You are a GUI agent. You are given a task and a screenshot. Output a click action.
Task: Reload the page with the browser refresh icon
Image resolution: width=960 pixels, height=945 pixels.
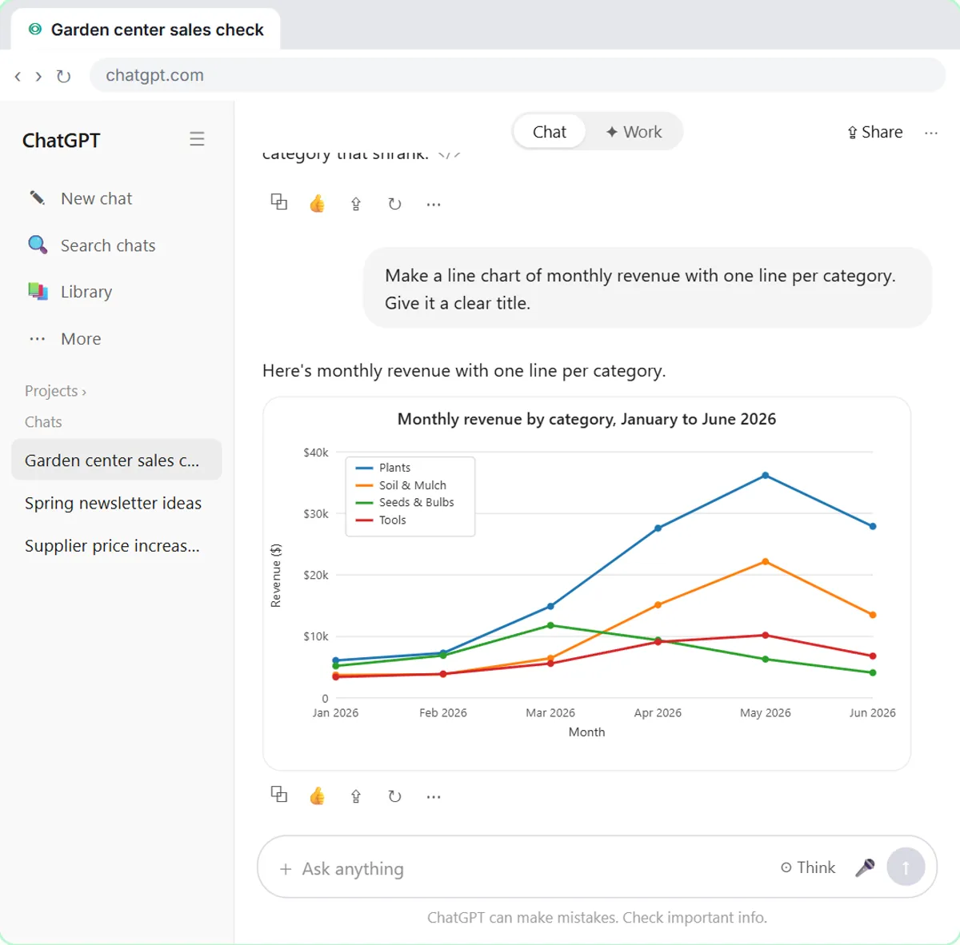point(64,76)
